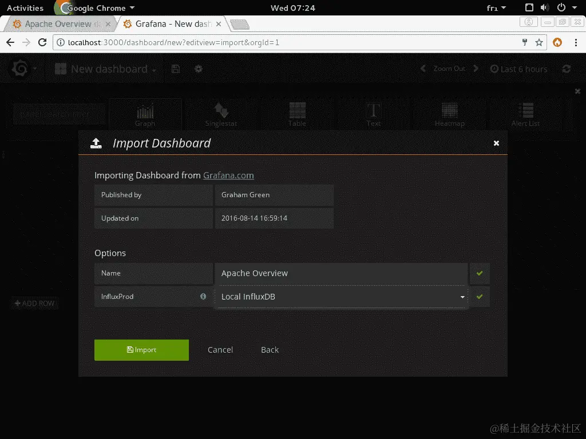Click the volume icon in system tray
Image resolution: width=586 pixels, height=439 pixels.
[x=545, y=7]
